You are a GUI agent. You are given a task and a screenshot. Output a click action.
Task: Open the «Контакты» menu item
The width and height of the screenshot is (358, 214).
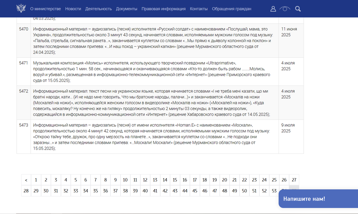pyautogui.click(x=199, y=9)
